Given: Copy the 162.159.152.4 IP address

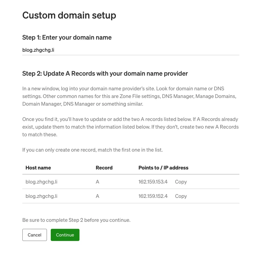Looking at the screenshot, I should click(181, 196).
